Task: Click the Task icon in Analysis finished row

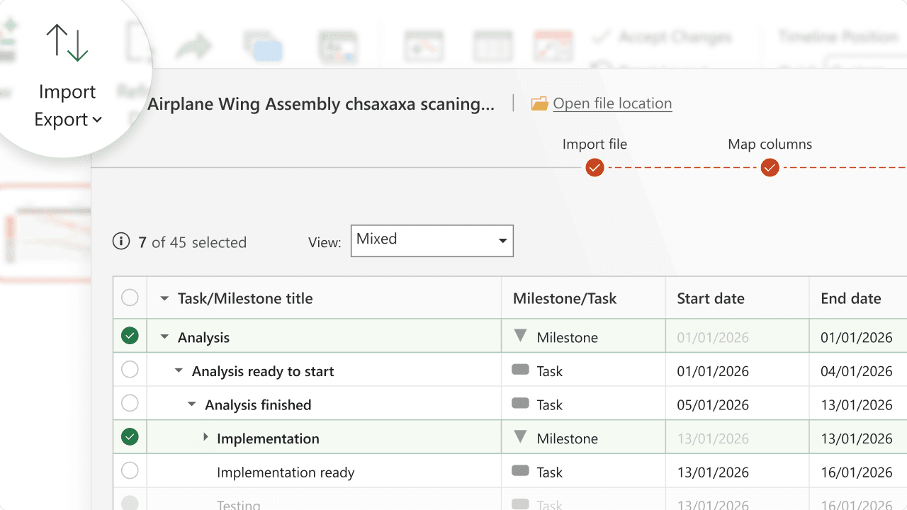Action: 521,404
